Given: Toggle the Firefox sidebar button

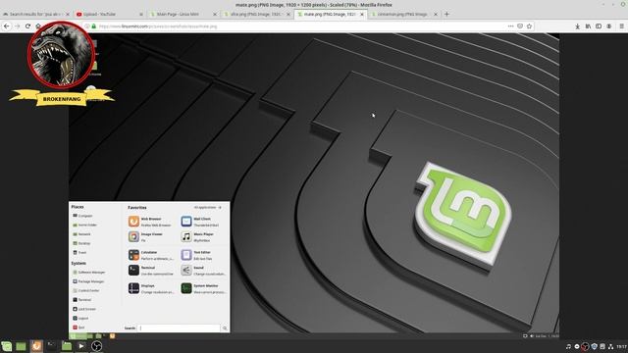Looking at the screenshot, I should 599,26.
